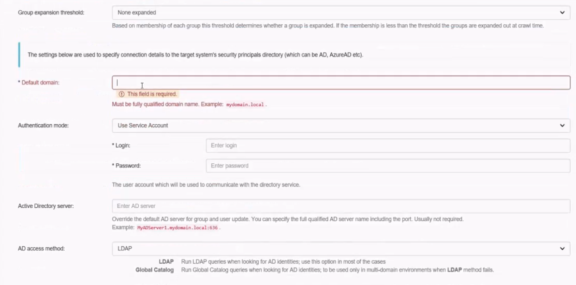The image size is (576, 285).
Task: Click the 'This field is required' error message
Action: coord(152,94)
